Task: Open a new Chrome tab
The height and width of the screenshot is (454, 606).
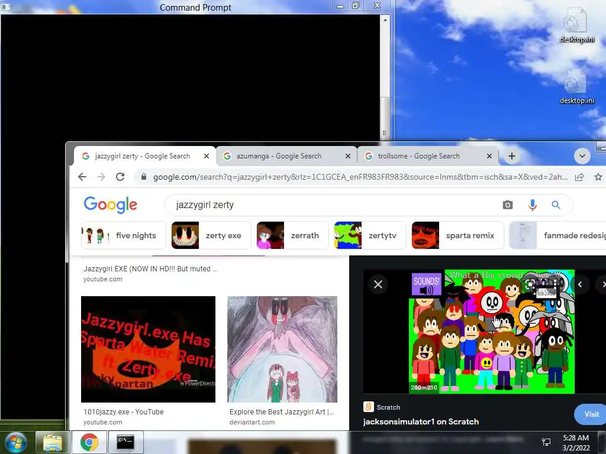Action: pyautogui.click(x=512, y=156)
